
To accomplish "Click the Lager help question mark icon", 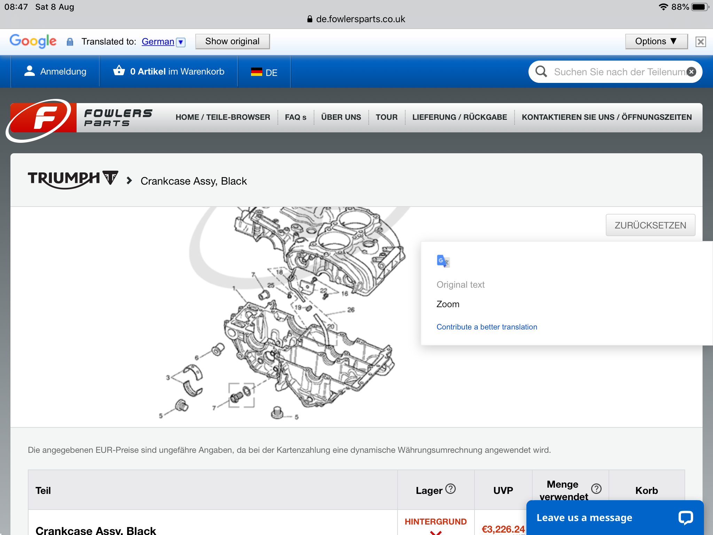I will point(450,489).
